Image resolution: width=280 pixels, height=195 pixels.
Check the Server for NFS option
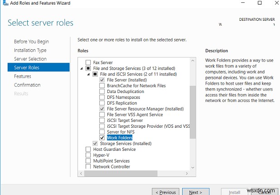[102, 132]
